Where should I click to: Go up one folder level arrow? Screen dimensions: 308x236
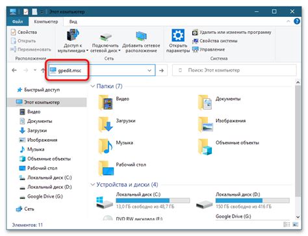[x=43, y=70]
